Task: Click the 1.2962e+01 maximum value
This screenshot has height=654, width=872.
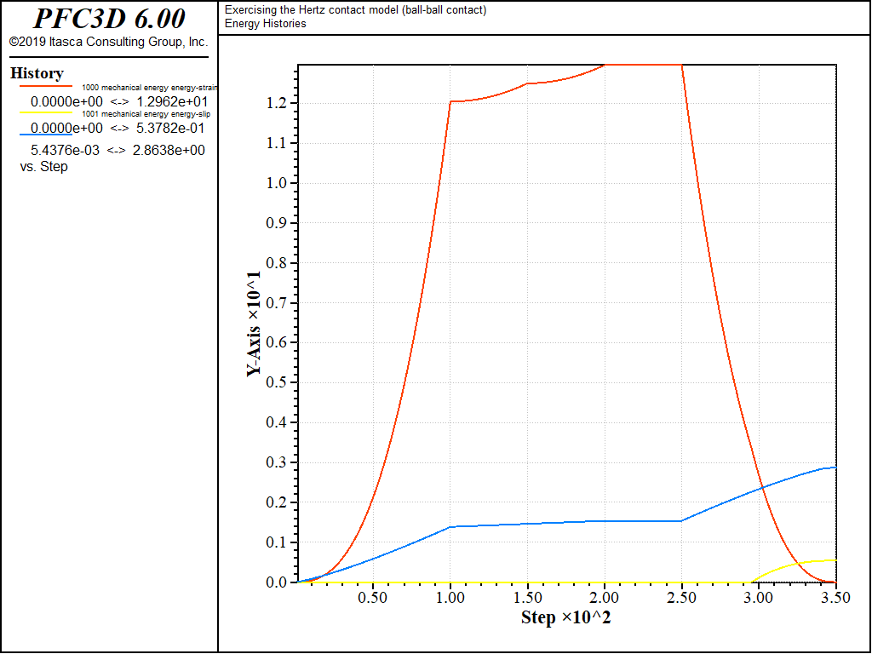Action: [172, 102]
